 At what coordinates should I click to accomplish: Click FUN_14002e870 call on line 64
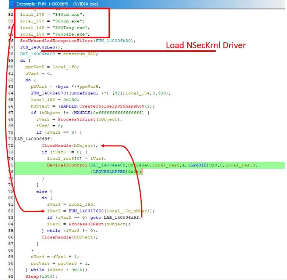[x=48, y=93]
